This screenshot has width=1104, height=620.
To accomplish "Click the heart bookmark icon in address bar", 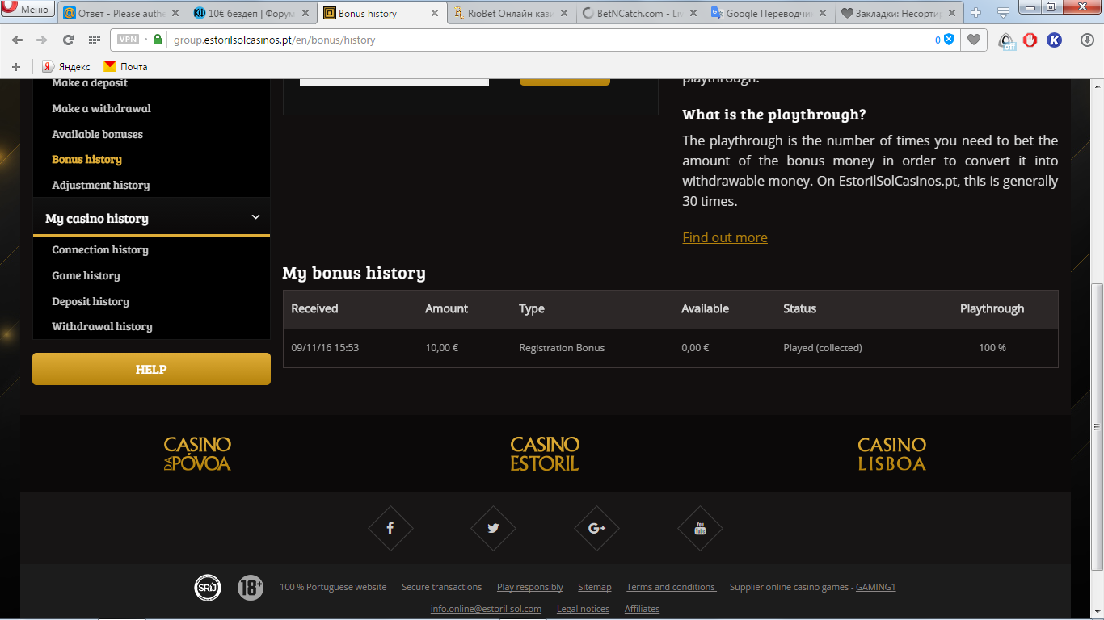I will pyautogui.click(x=974, y=40).
